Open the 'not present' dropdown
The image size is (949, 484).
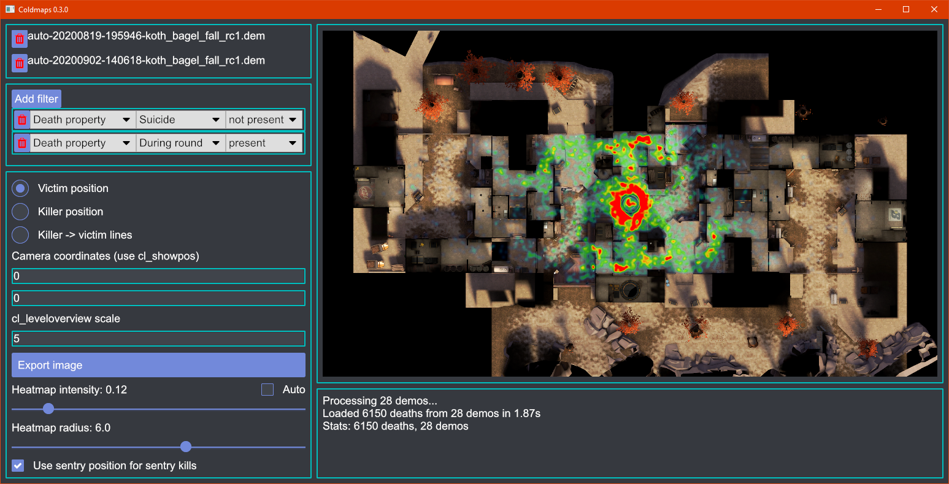click(264, 120)
